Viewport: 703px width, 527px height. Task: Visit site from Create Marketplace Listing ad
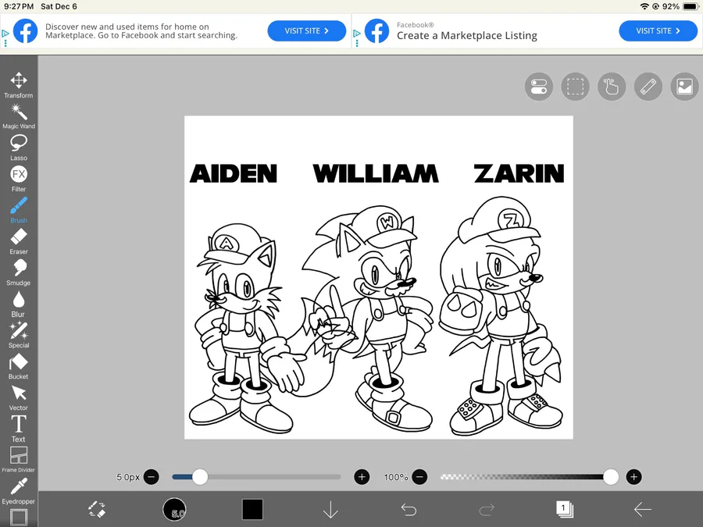[658, 31]
